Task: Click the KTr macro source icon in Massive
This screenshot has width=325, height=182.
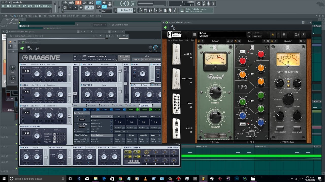Action: 128,152
